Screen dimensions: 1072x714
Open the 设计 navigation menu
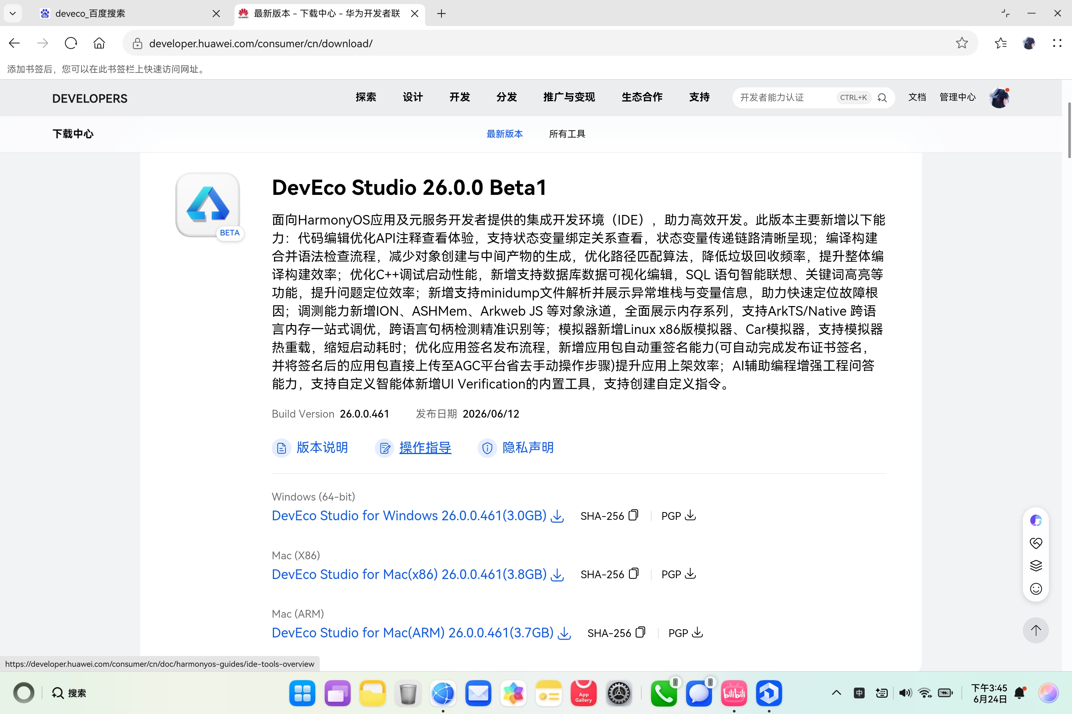point(413,97)
